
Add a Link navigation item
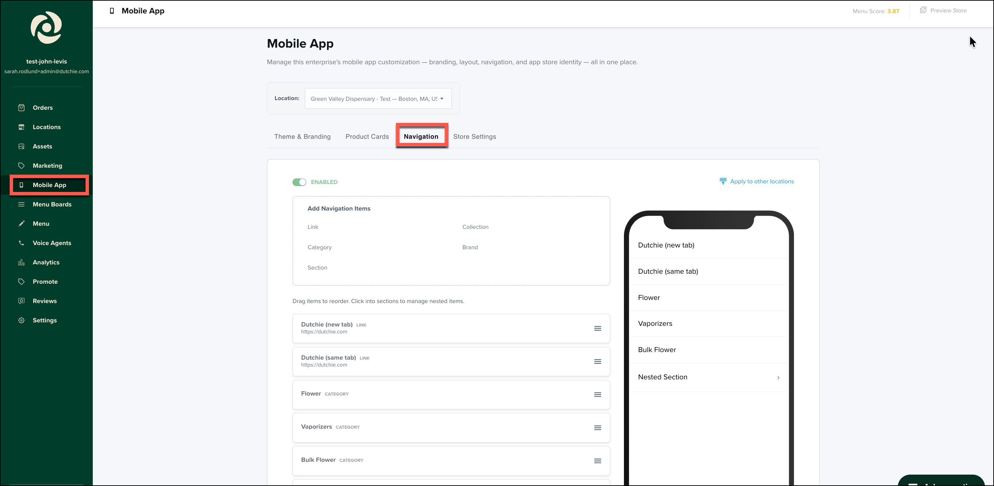313,227
